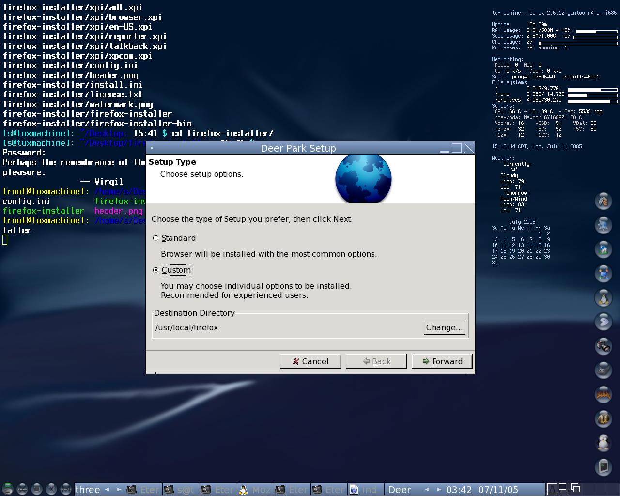The image size is (620, 496).
Task: Open the home folder dock orb
Action: [604, 249]
